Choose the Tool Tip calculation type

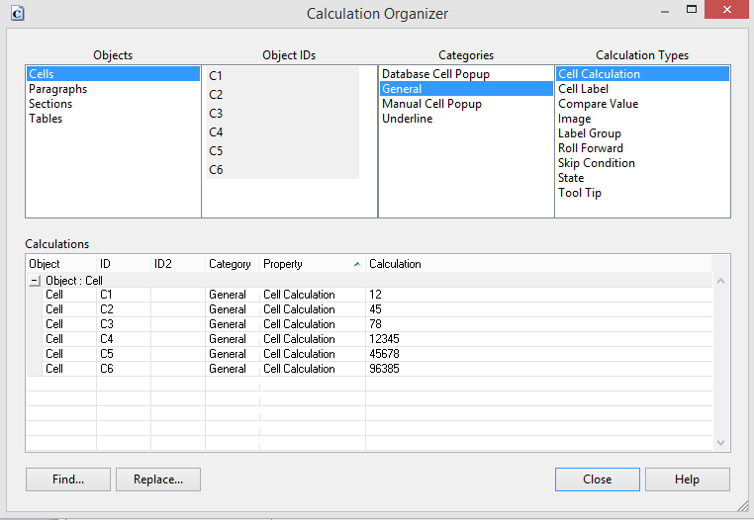579,193
